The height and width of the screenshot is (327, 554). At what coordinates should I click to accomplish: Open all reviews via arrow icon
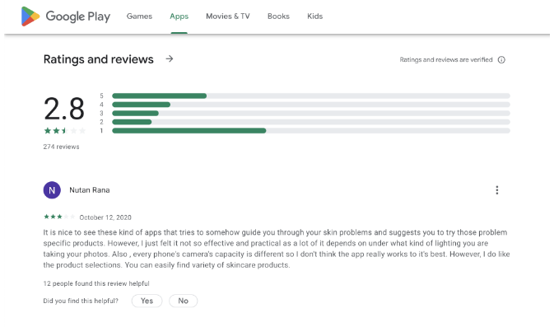click(170, 58)
